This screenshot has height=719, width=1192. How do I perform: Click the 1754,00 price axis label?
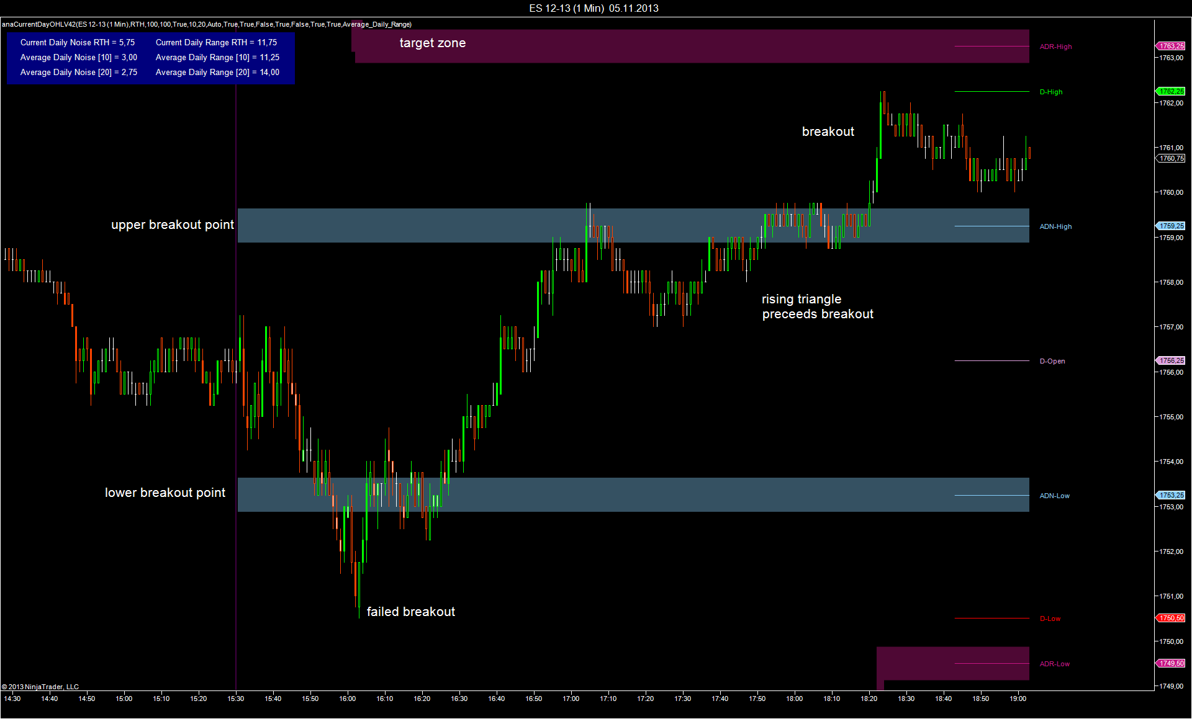click(1172, 462)
